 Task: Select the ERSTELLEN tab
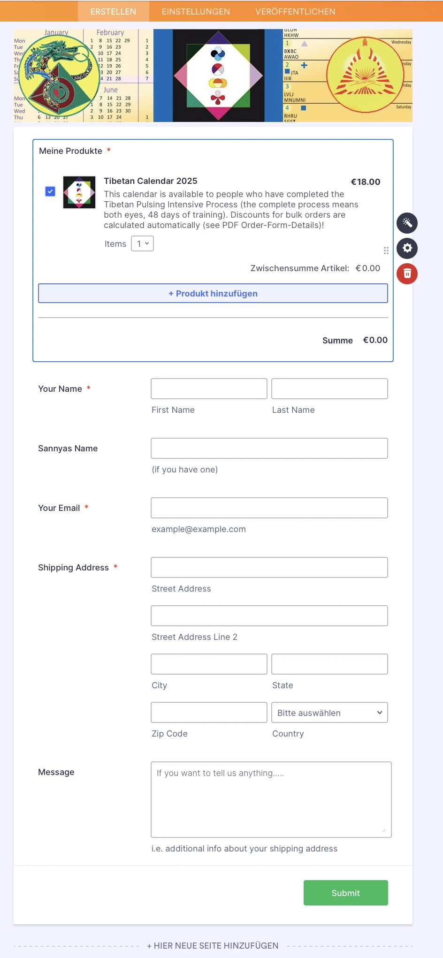coord(114,11)
